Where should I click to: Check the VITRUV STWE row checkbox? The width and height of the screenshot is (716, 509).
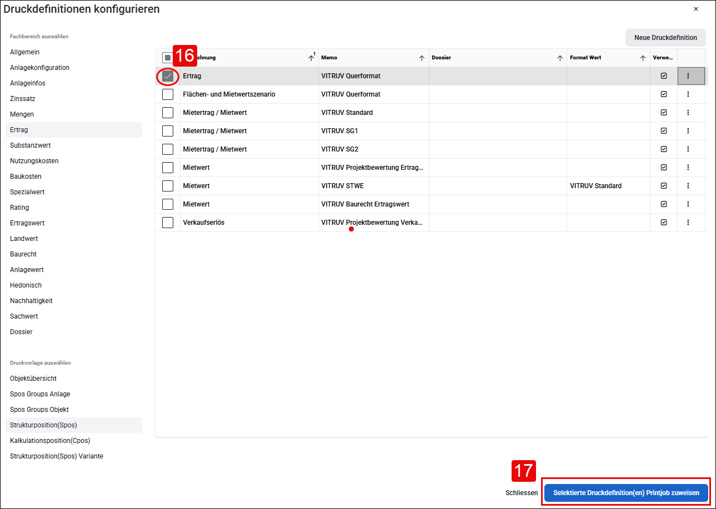coord(168,186)
